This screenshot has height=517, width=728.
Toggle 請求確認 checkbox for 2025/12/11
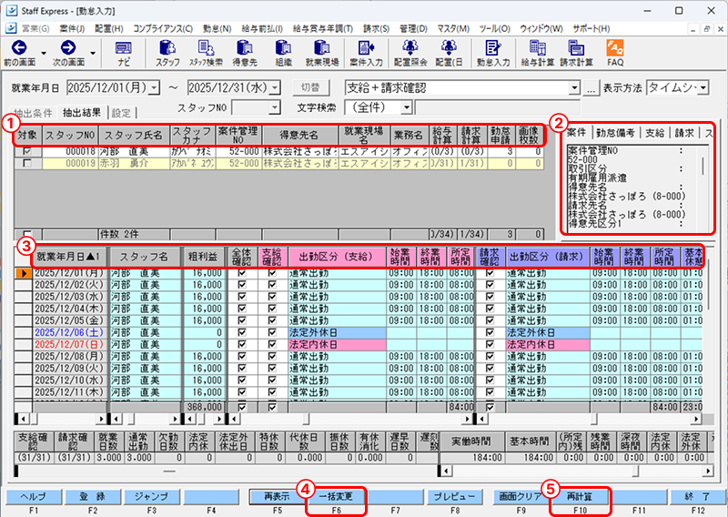[x=490, y=392]
